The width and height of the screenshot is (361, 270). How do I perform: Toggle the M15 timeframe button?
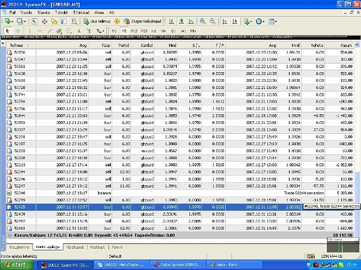[134, 31]
